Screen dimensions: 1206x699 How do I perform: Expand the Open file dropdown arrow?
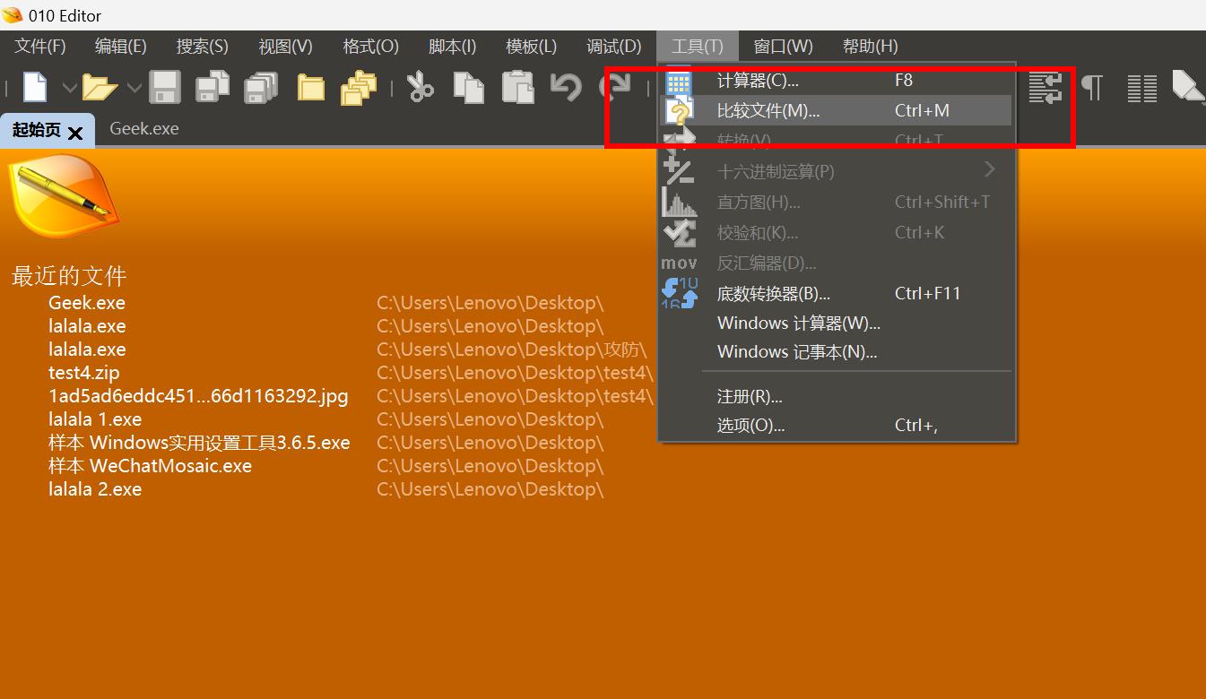(134, 88)
